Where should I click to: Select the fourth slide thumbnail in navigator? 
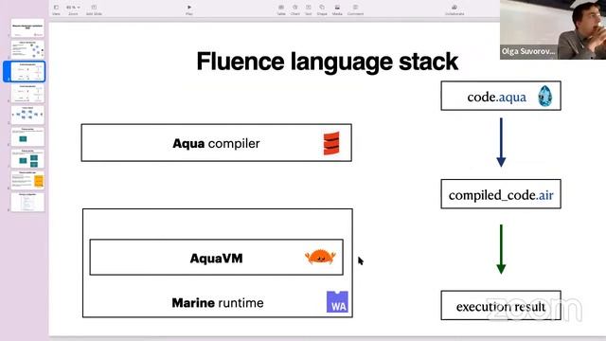click(x=27, y=93)
